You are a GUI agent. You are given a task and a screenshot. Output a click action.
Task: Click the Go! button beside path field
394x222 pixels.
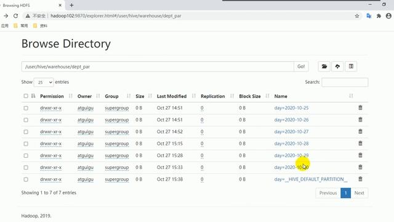301,67
